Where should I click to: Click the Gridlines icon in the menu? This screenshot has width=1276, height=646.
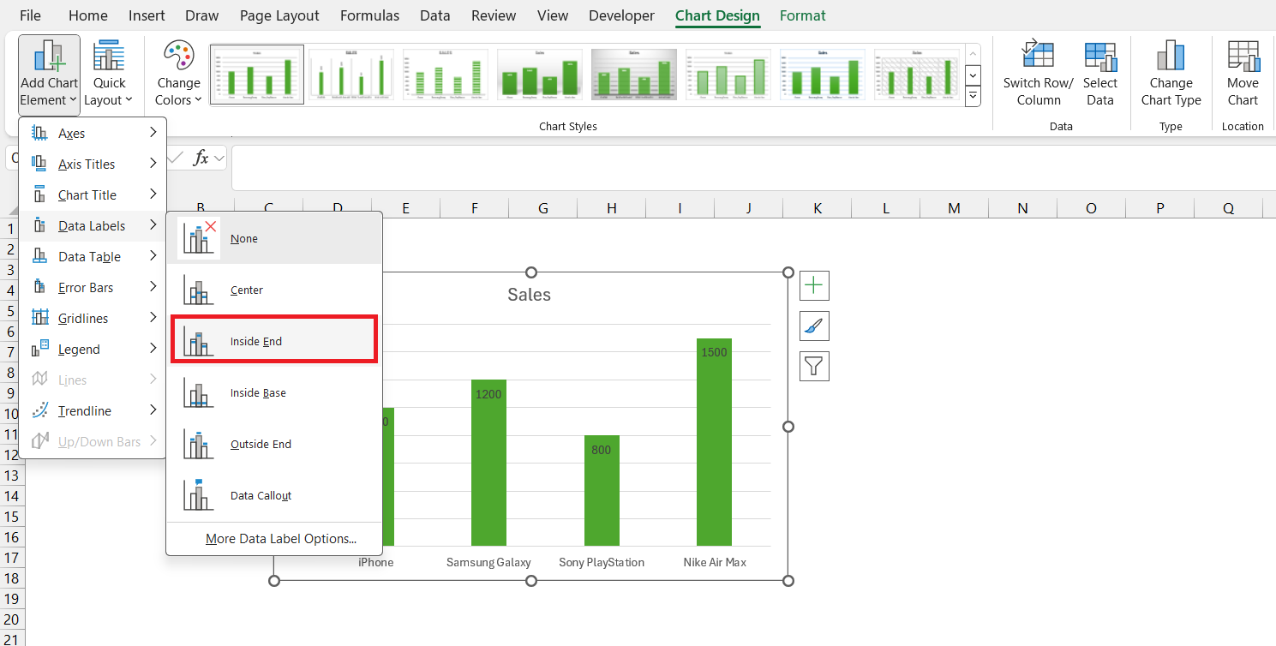(x=39, y=318)
